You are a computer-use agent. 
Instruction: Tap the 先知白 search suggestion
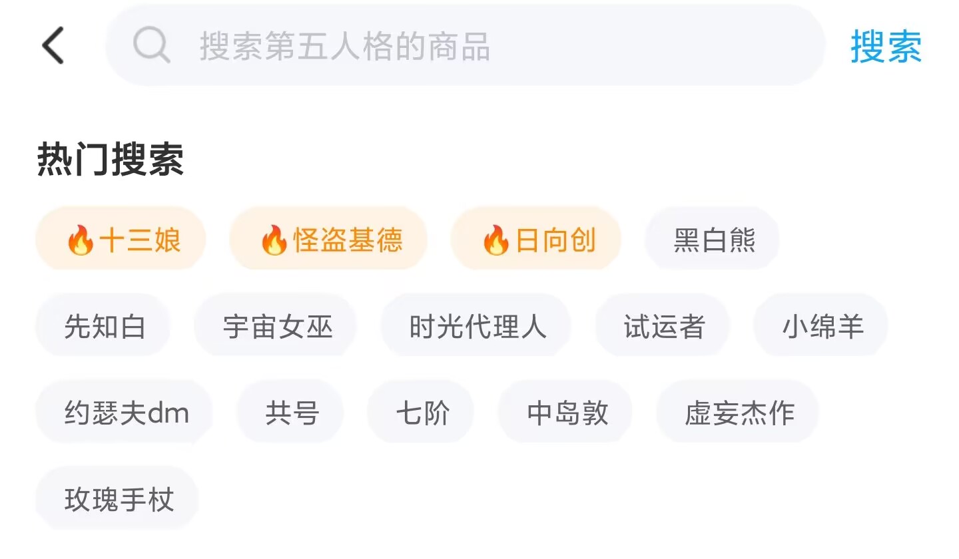pyautogui.click(x=104, y=326)
